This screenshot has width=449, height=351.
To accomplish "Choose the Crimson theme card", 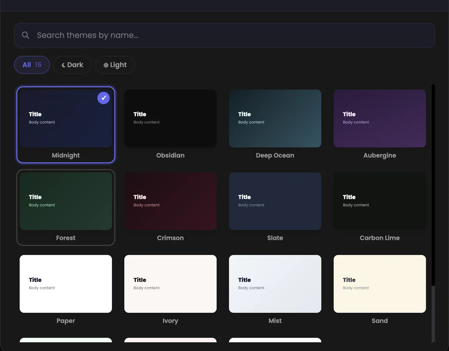I will coord(170,208).
